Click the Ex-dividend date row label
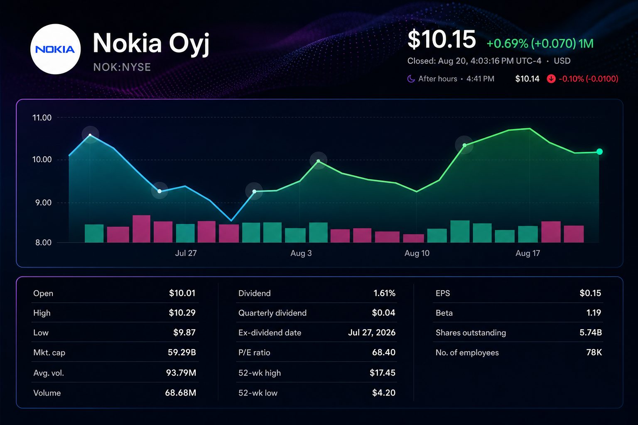 tap(270, 333)
